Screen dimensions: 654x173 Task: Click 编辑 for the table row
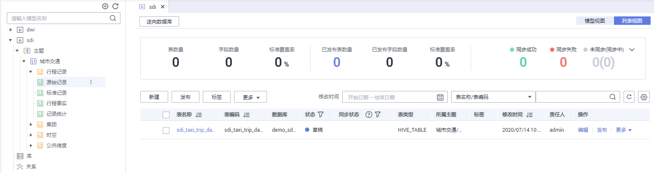[583, 130]
